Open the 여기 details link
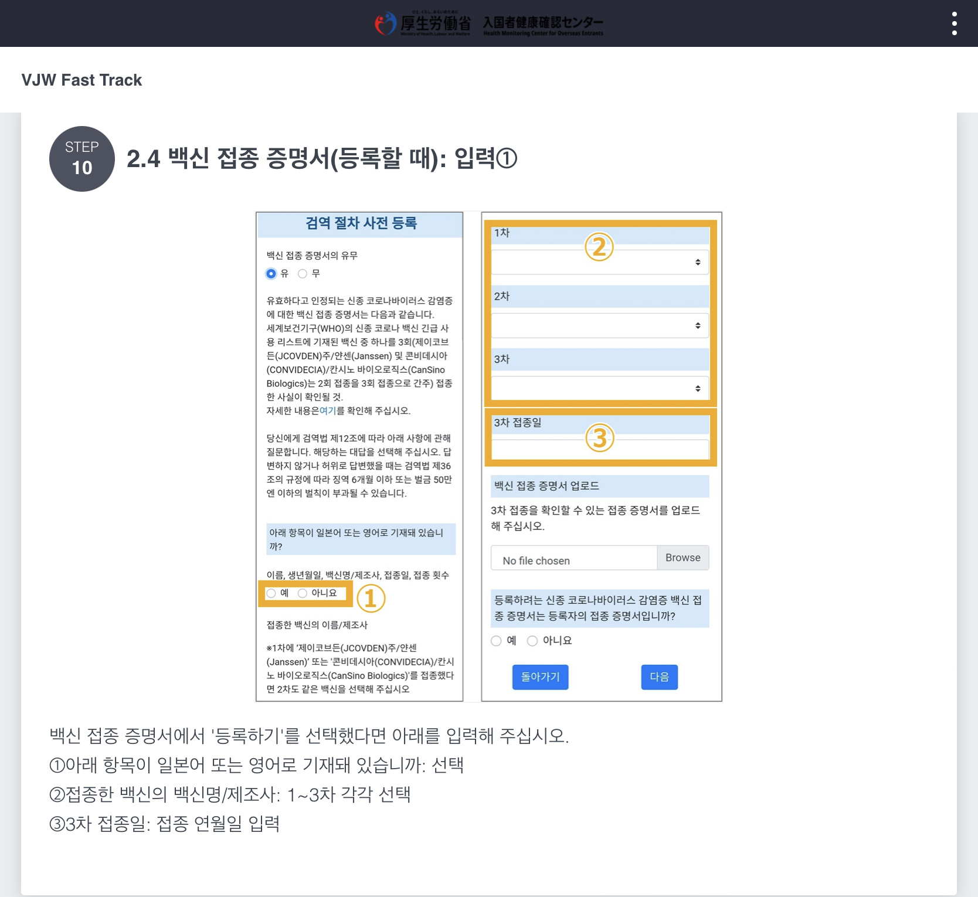Screen dimensions: 978x897 click(x=329, y=411)
